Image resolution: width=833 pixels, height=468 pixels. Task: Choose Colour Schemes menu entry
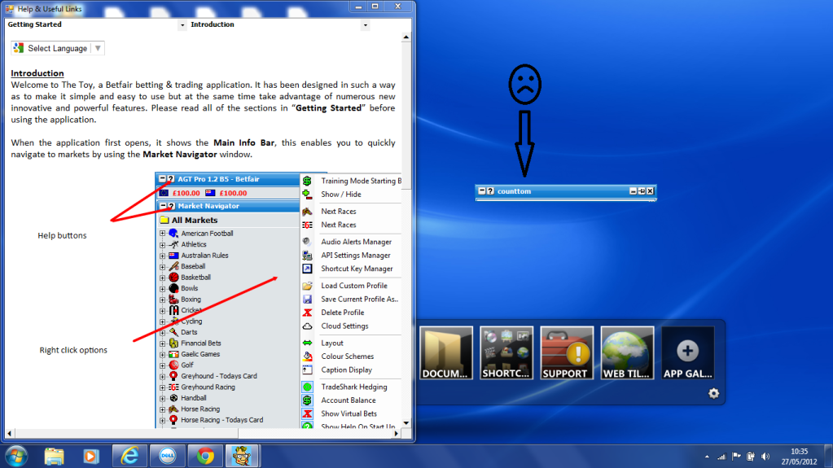pos(347,356)
